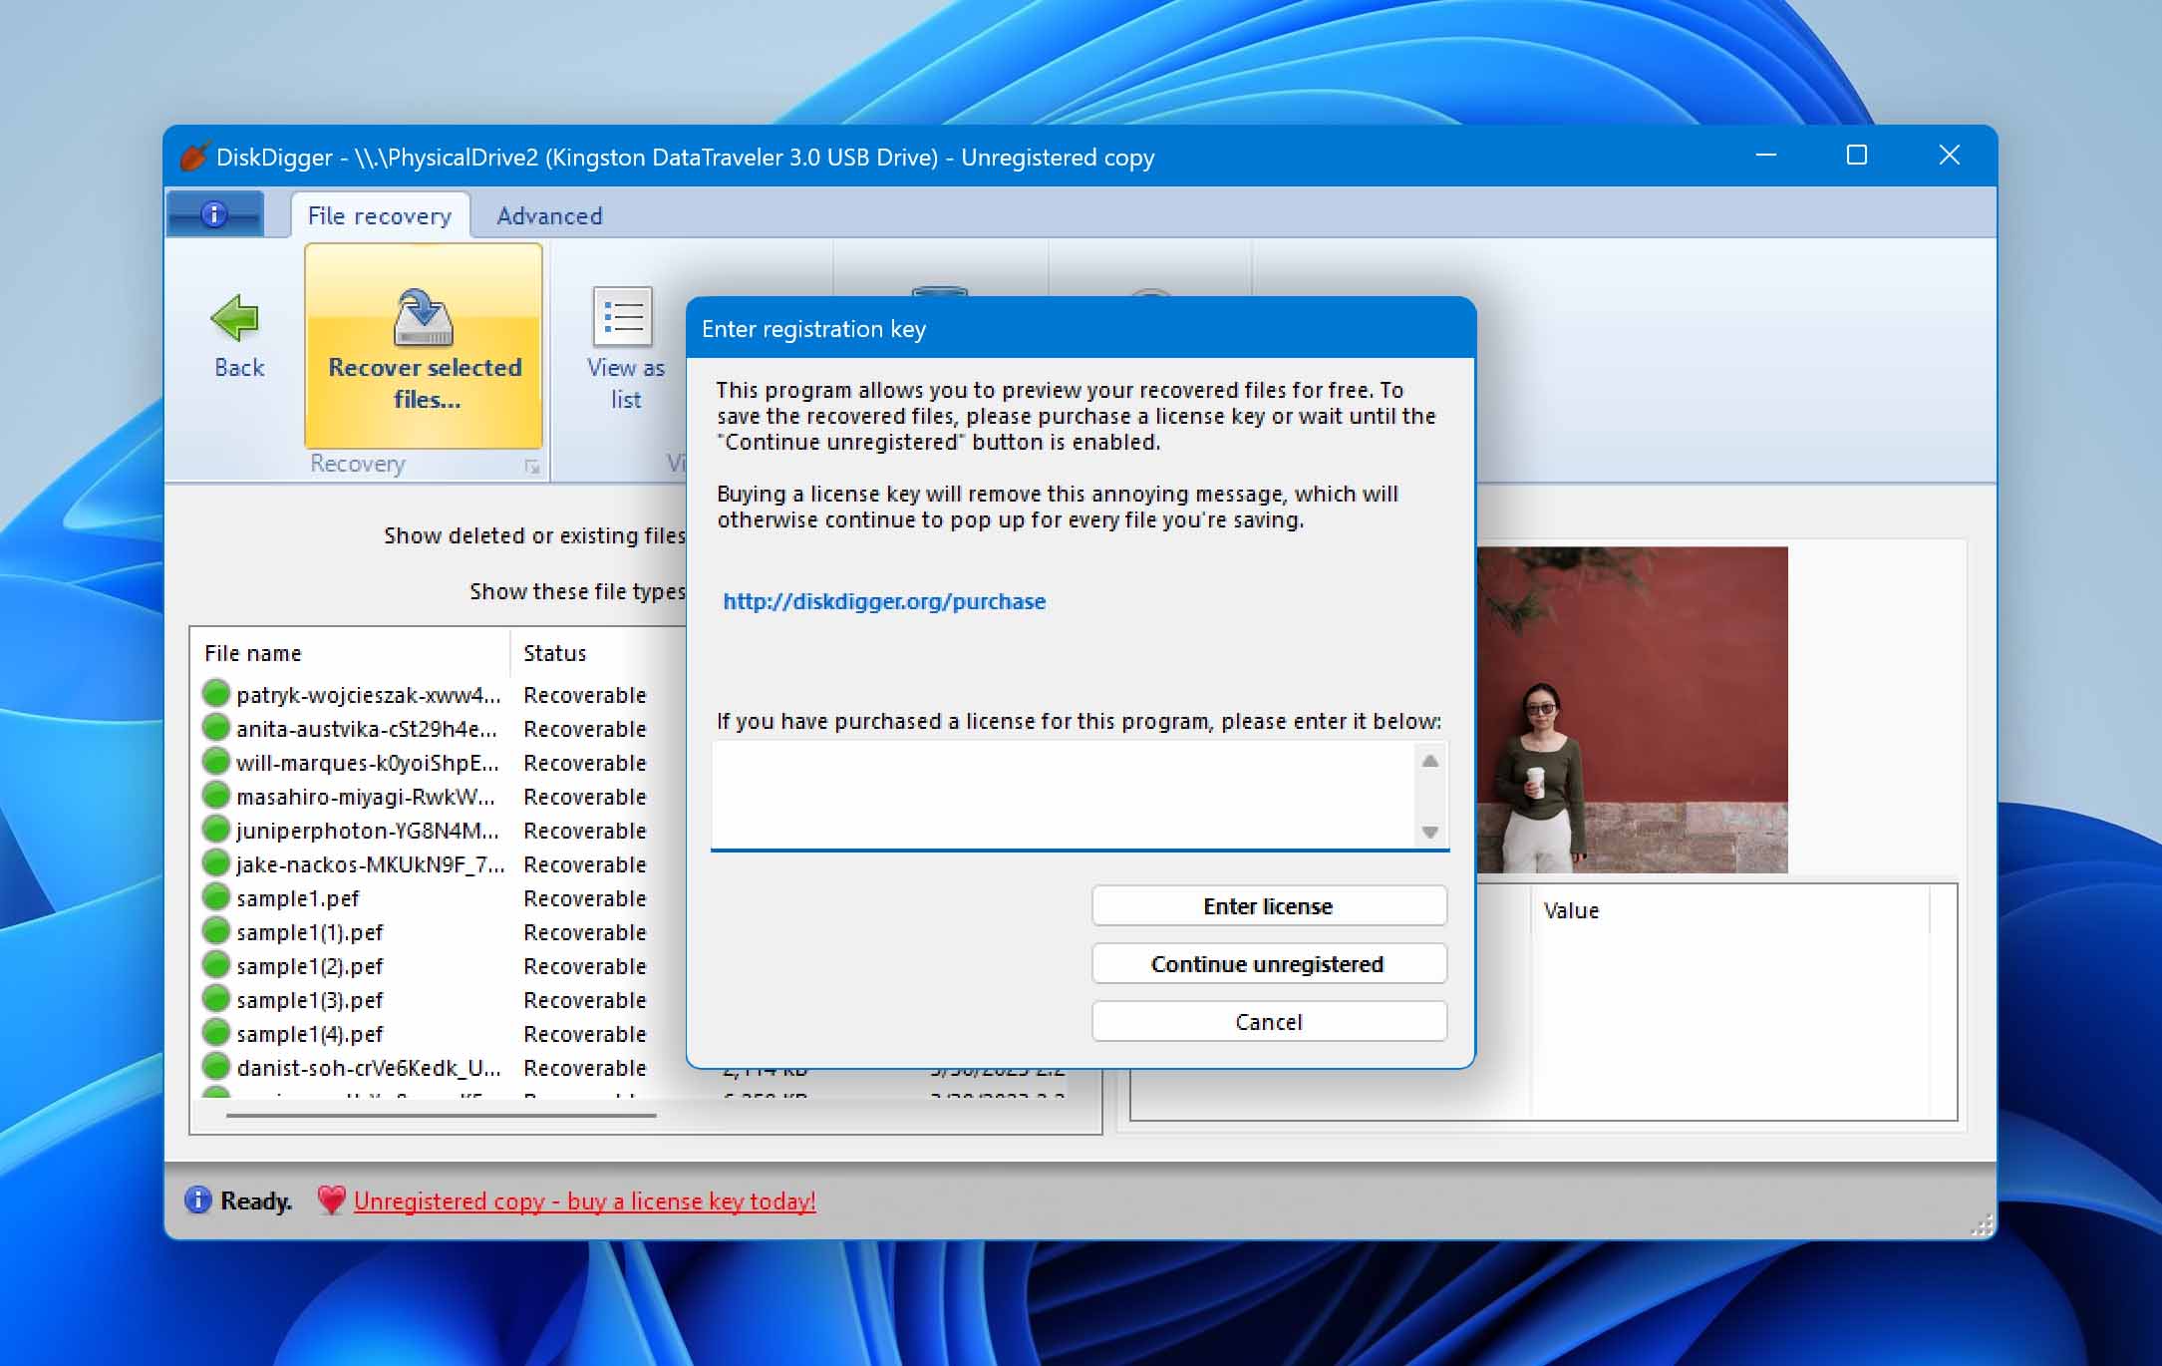
Task: Click the info icon beside Ready status
Action: (198, 1199)
